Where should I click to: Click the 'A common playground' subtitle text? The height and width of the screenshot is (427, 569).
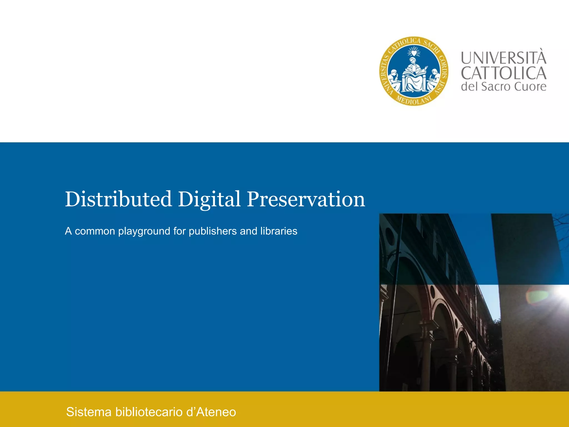181,231
